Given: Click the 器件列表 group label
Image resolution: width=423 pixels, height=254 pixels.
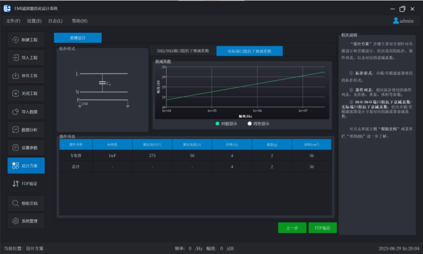Looking at the screenshot, I should (67, 137).
